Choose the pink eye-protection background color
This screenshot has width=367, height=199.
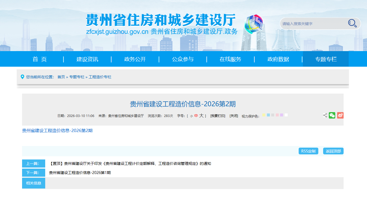click(x=277, y=115)
